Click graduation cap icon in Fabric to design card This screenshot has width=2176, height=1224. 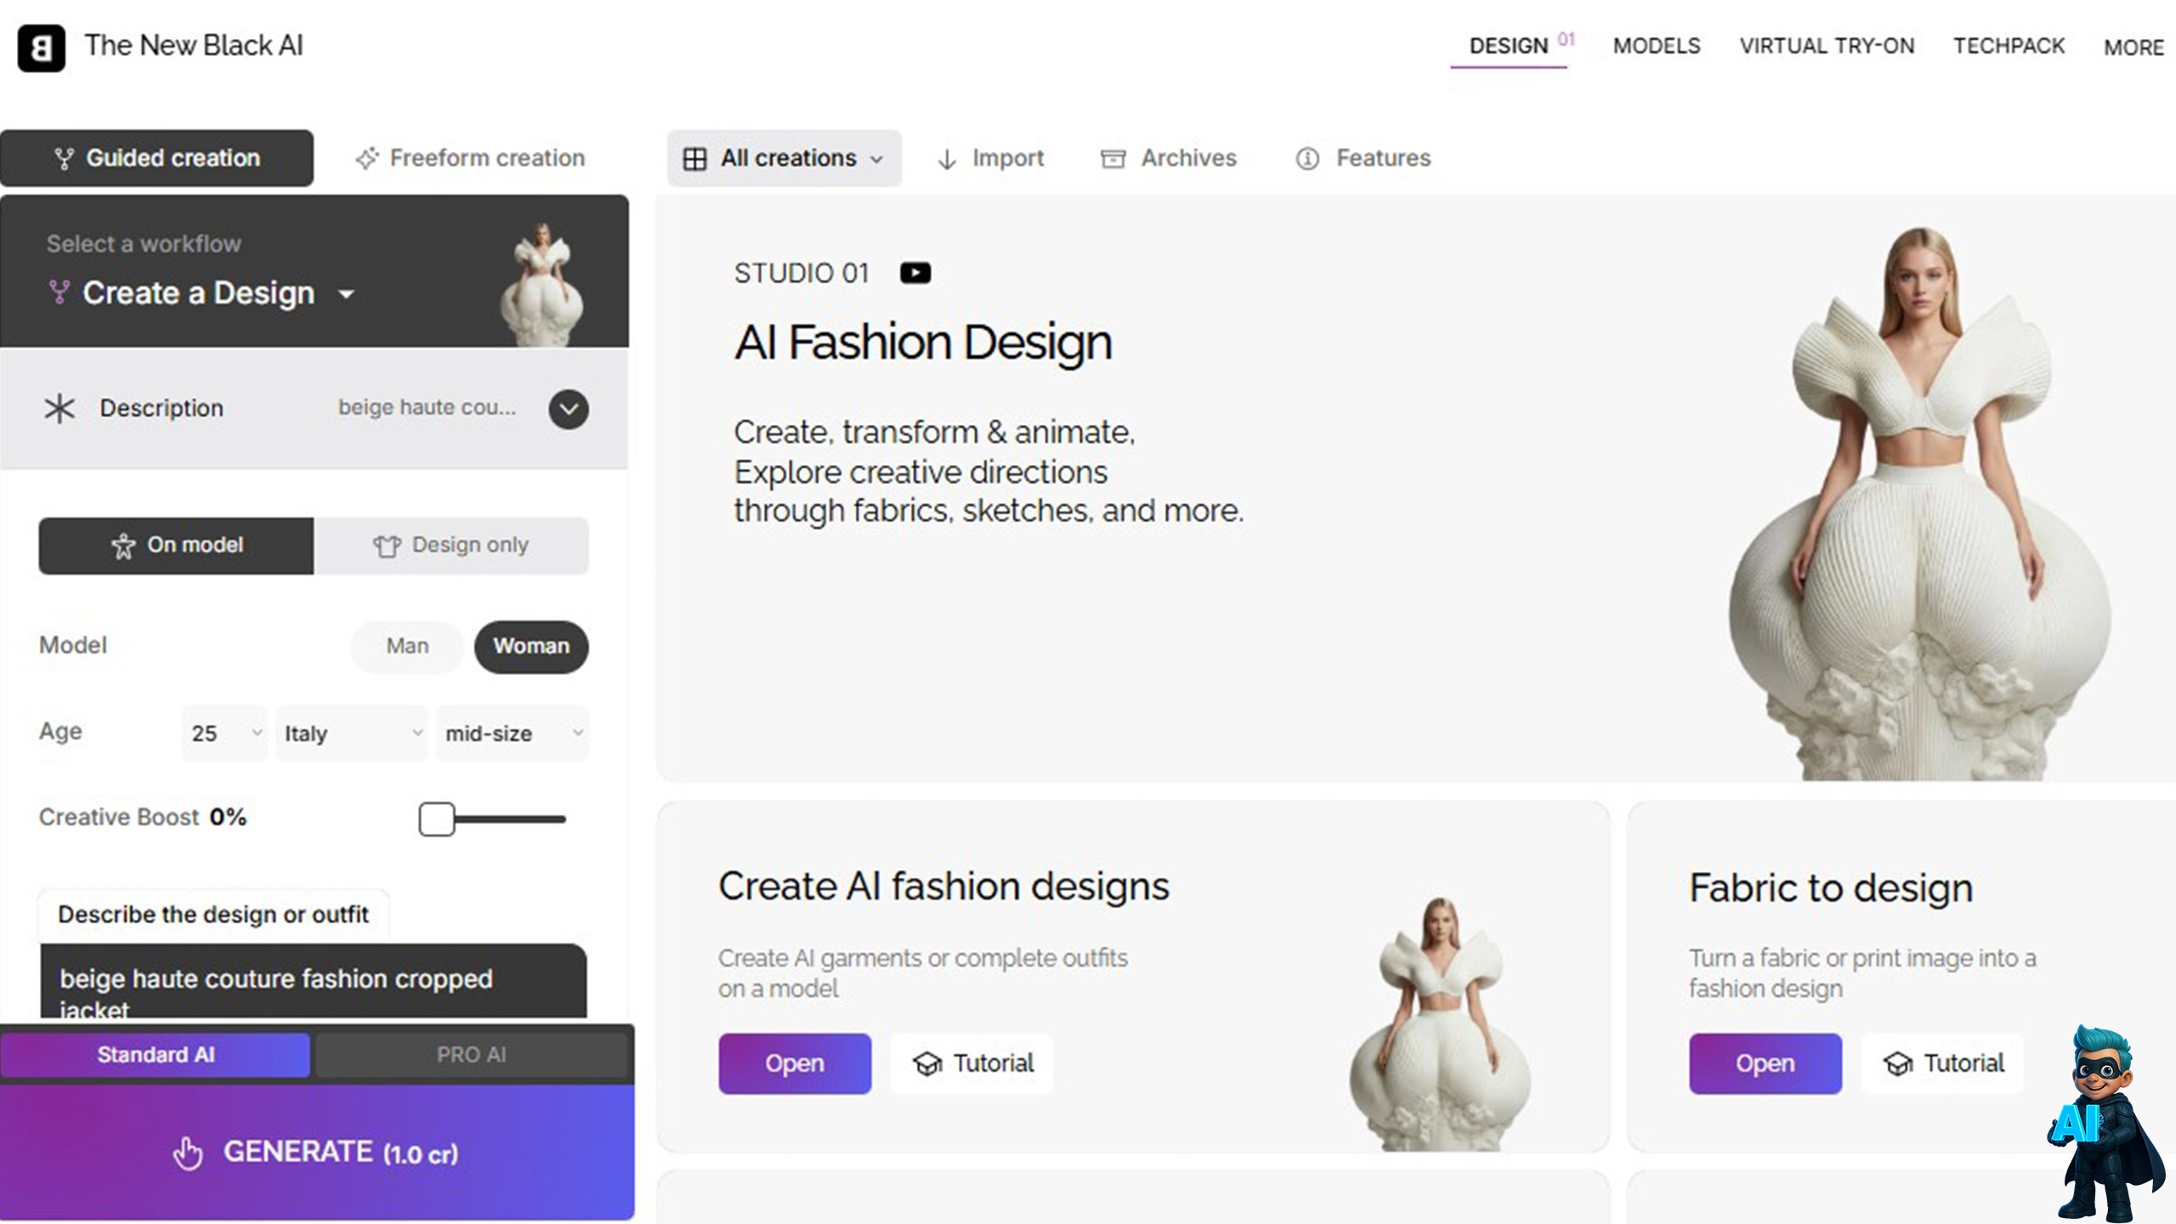pos(1898,1063)
